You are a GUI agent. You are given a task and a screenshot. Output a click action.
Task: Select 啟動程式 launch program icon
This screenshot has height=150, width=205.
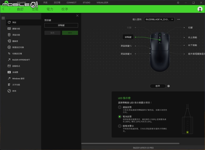[9, 66]
